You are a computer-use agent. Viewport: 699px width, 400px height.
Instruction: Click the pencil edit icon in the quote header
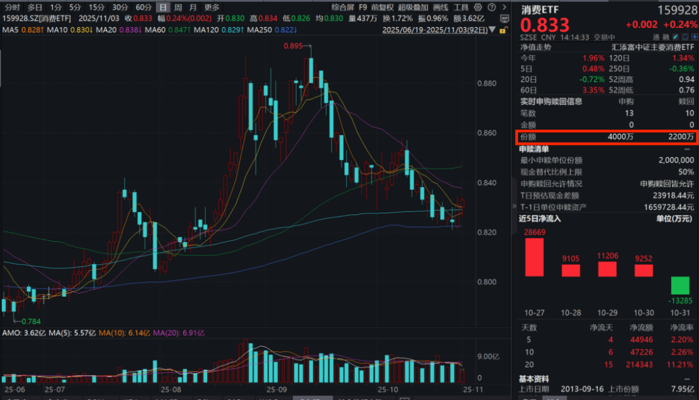[x=675, y=36]
